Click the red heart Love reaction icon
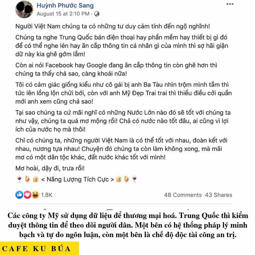The width and height of the screenshot is (255, 255). [x=27, y=195]
